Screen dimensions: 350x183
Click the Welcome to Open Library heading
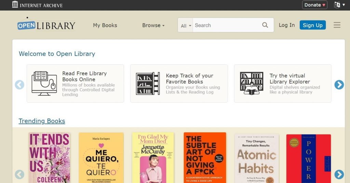point(57,54)
